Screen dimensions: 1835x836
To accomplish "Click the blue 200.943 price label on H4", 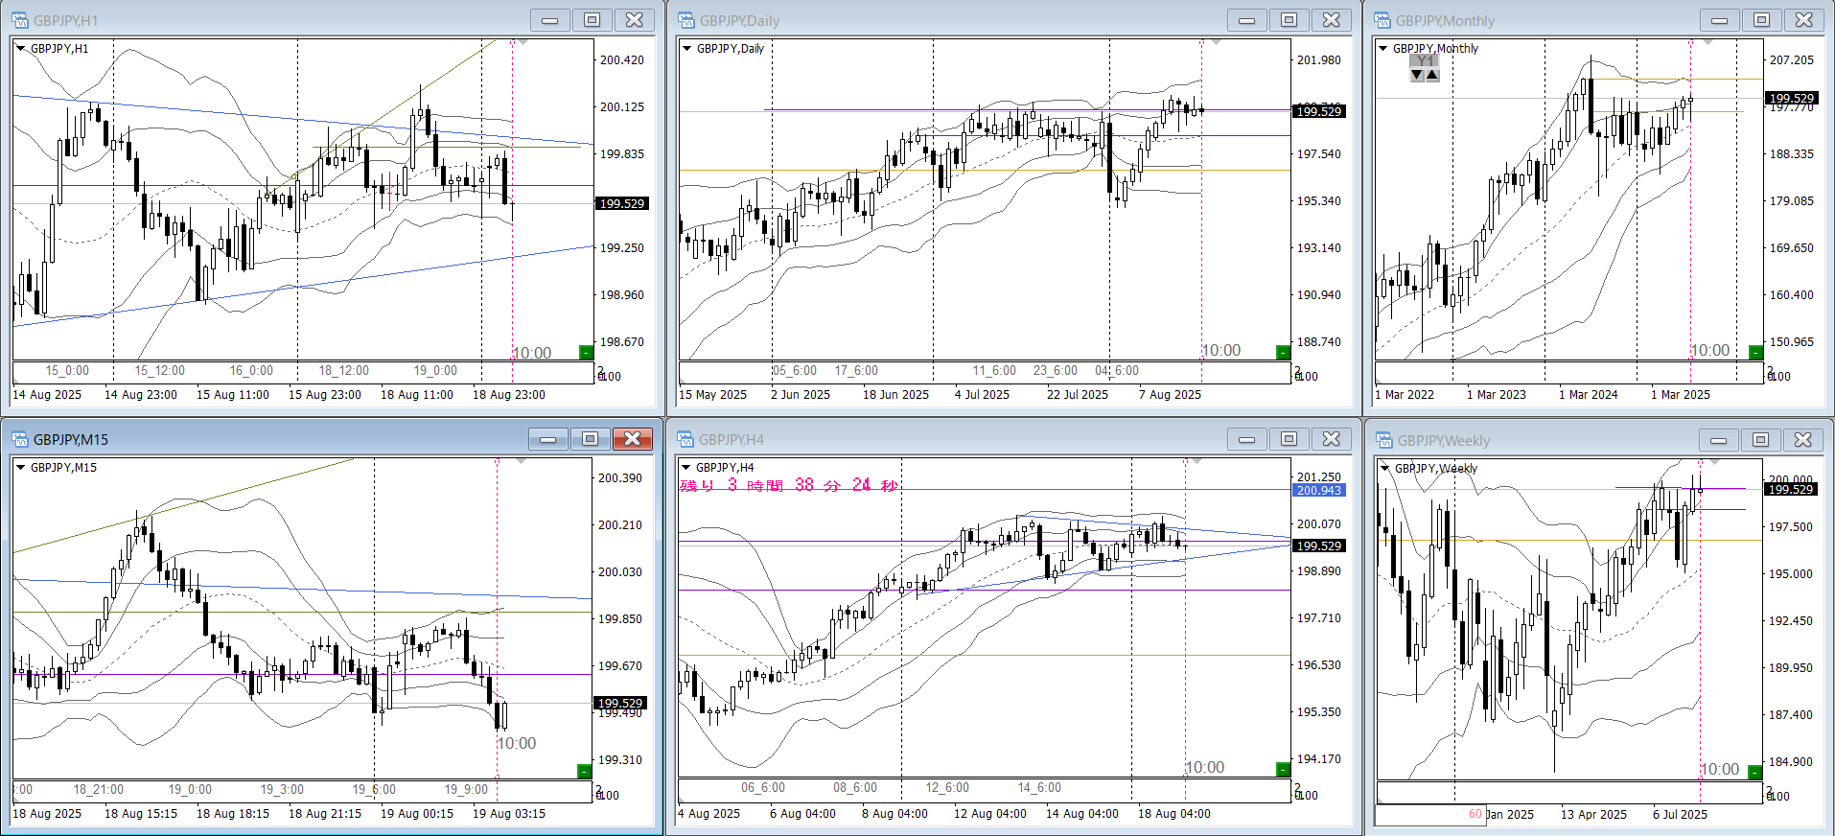I will pyautogui.click(x=1319, y=490).
